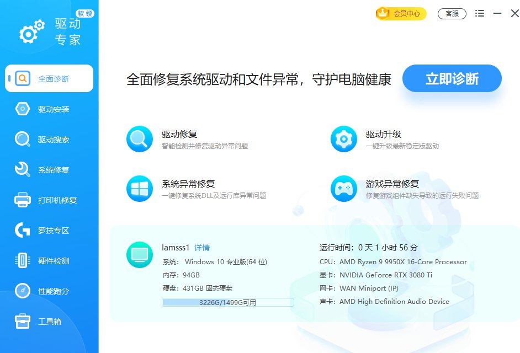Select the 罗技专区 Logitech icon
The width and height of the screenshot is (520, 353).
23,230
